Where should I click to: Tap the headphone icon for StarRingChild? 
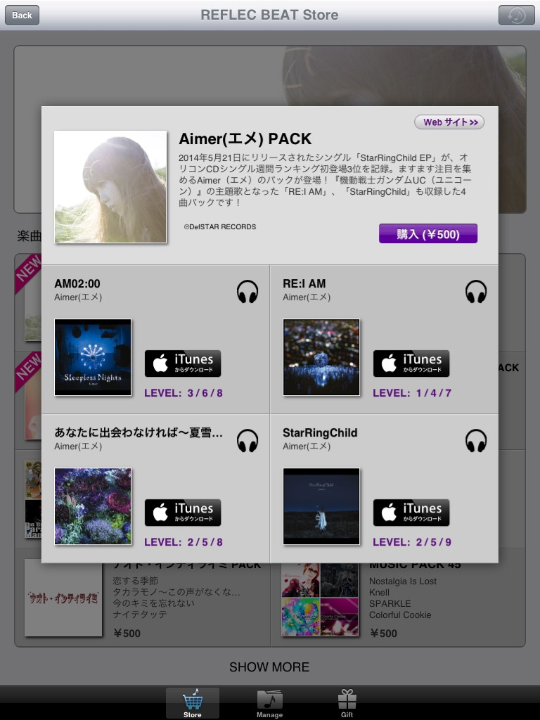click(476, 440)
